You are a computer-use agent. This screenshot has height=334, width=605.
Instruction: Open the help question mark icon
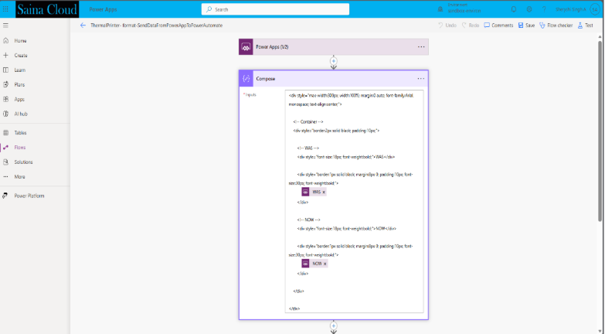click(x=544, y=9)
